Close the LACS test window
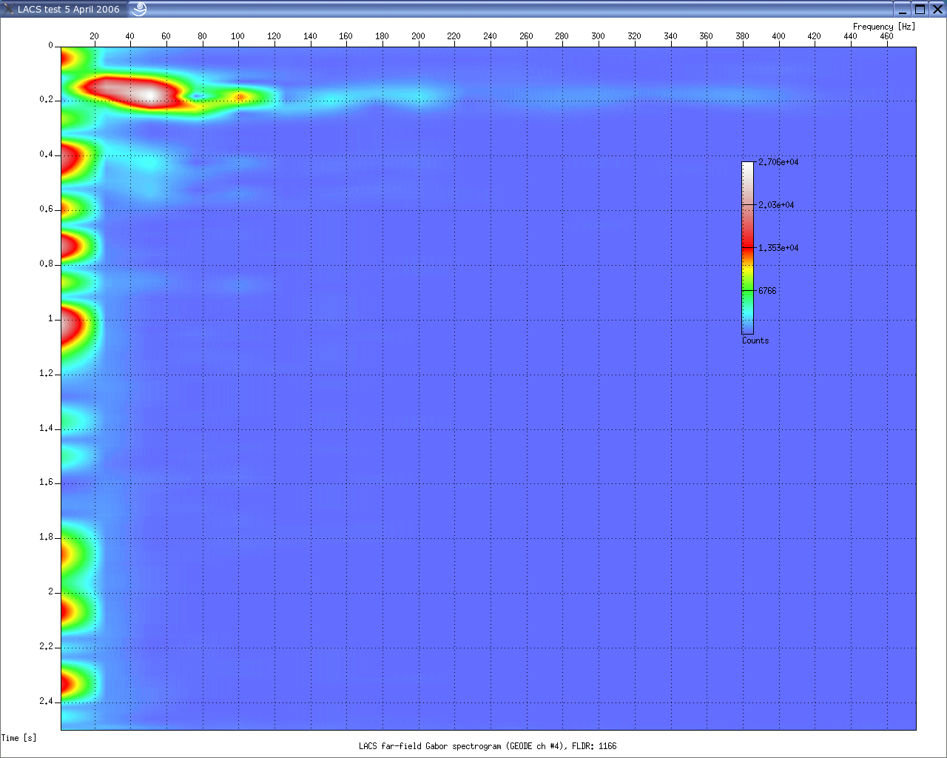The height and width of the screenshot is (758, 947). pos(937,10)
